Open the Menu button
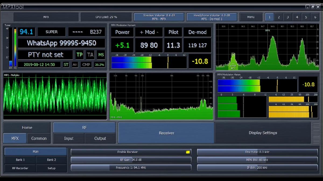 (x=251, y=17)
